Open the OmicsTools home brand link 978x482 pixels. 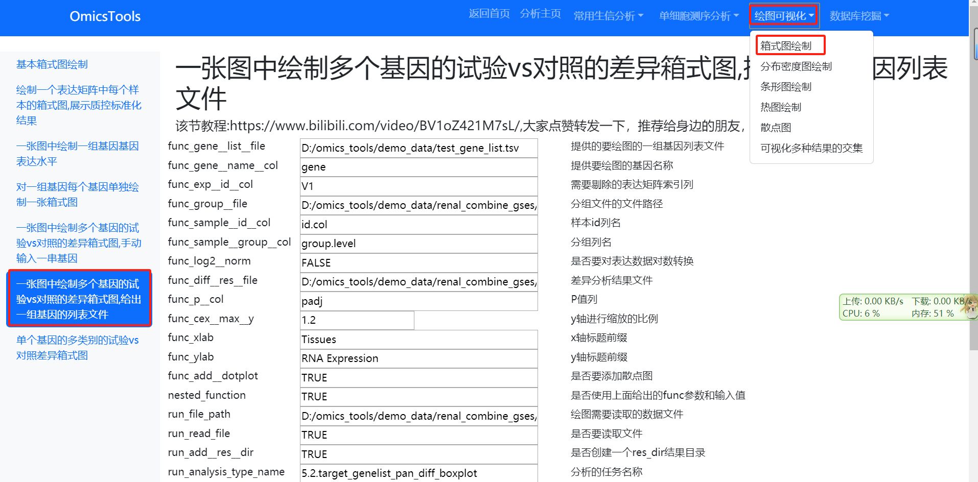click(105, 16)
